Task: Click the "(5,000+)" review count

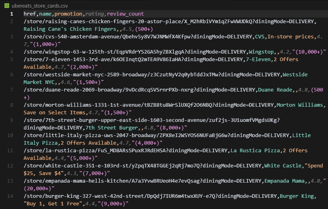Action: tap(82, 158)
